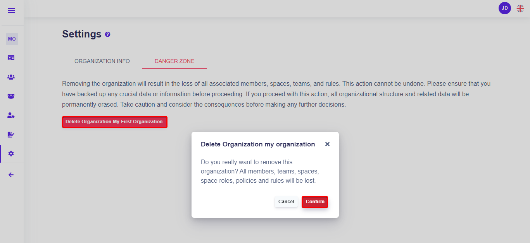530x243 pixels.
Task: Click the MO organization avatar
Action: [12, 39]
